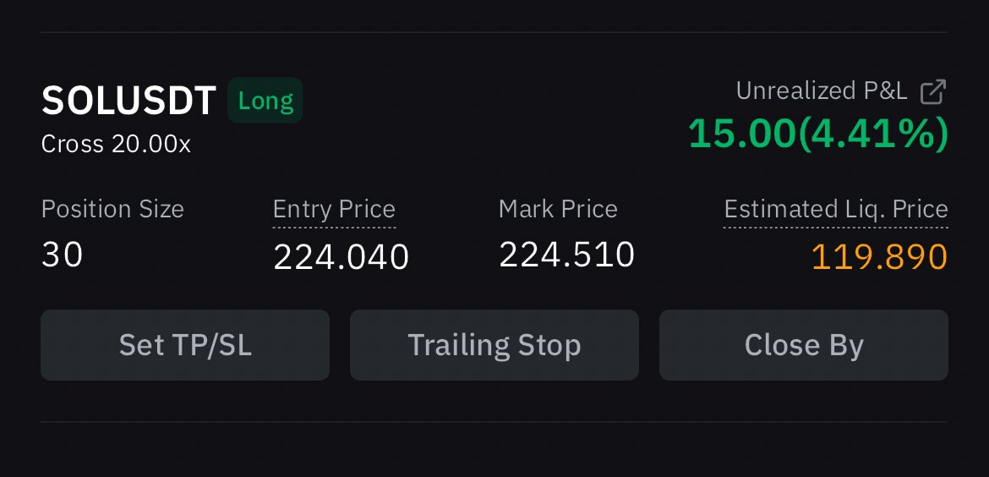Choose the Close By option
The image size is (989, 477).
tap(804, 344)
